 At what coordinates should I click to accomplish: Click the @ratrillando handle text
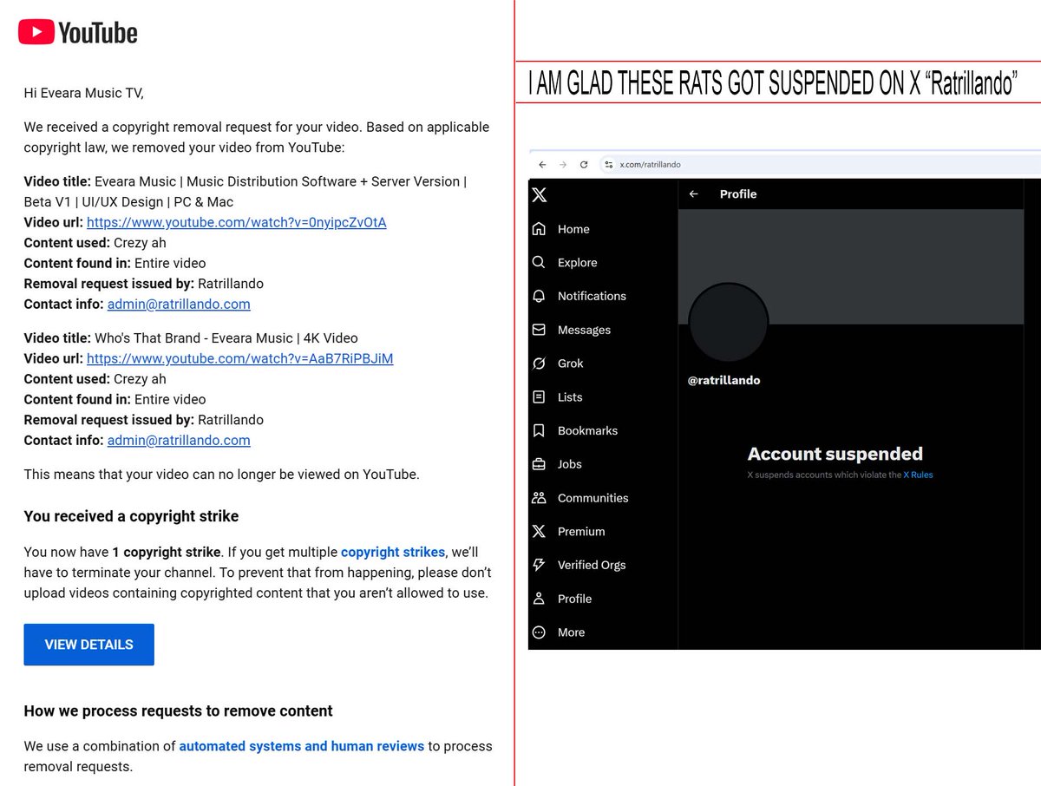723,380
